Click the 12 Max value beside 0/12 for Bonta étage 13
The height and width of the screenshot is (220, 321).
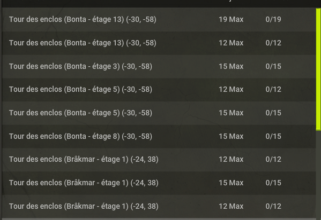[x=231, y=43]
